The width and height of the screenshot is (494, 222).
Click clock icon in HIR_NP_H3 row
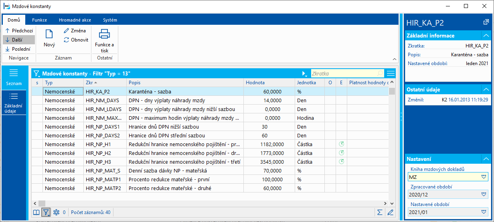[x=342, y=162]
